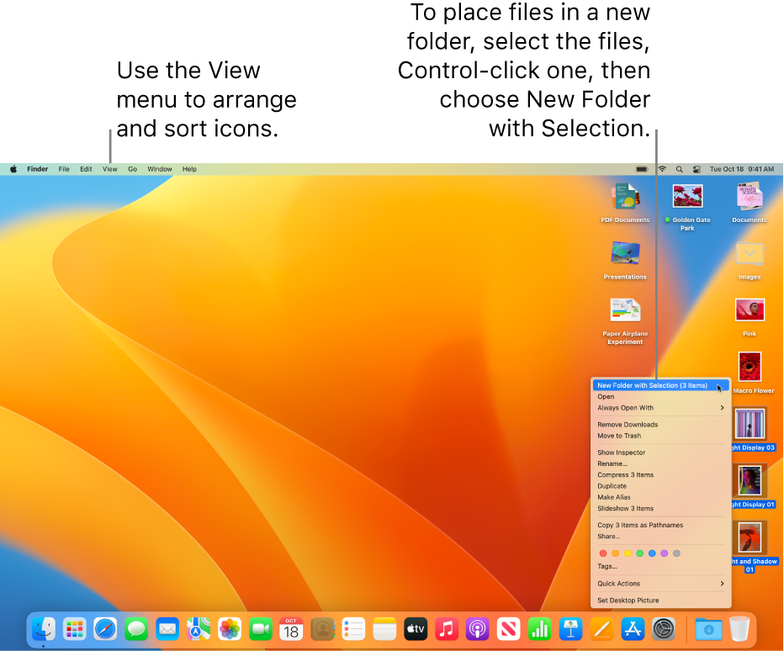Launch Podcasts from the Dock
Screen dimensions: 784x651
click(x=478, y=629)
